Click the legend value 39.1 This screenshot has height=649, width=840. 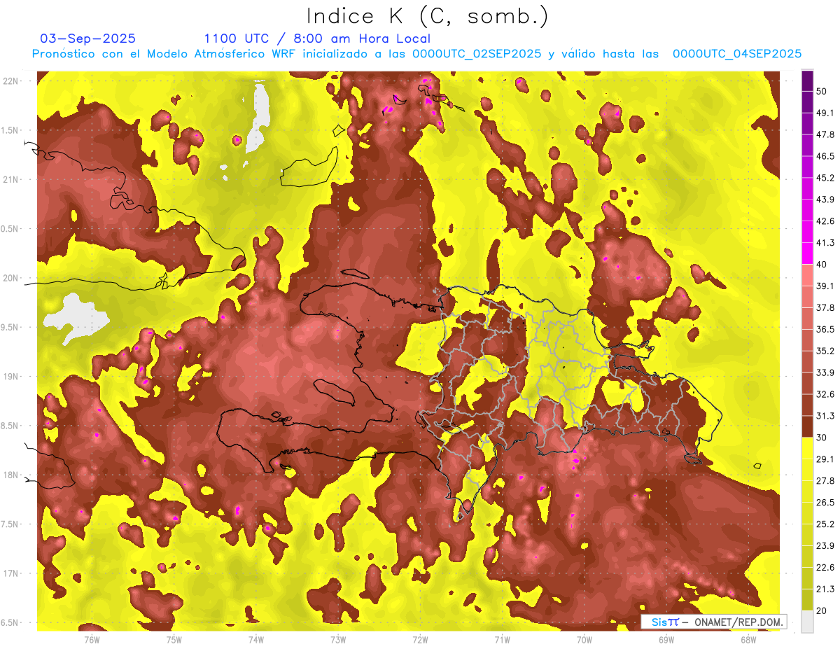click(825, 286)
